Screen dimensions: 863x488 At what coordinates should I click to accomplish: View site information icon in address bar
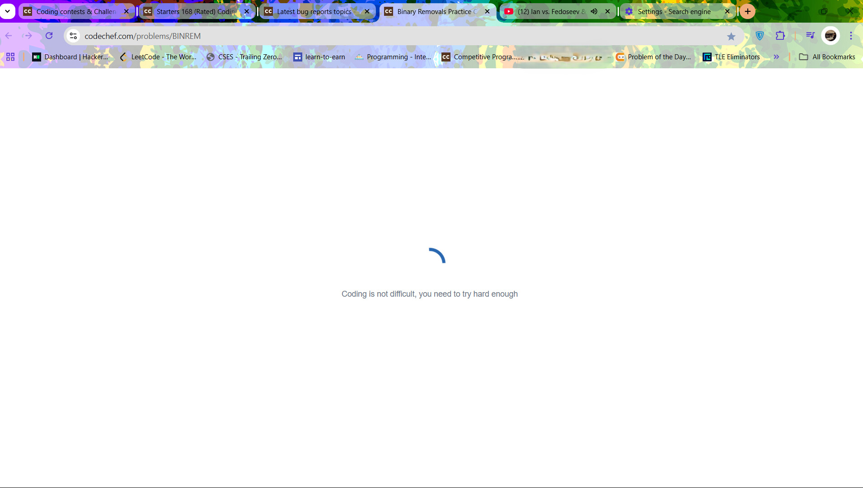click(x=73, y=36)
